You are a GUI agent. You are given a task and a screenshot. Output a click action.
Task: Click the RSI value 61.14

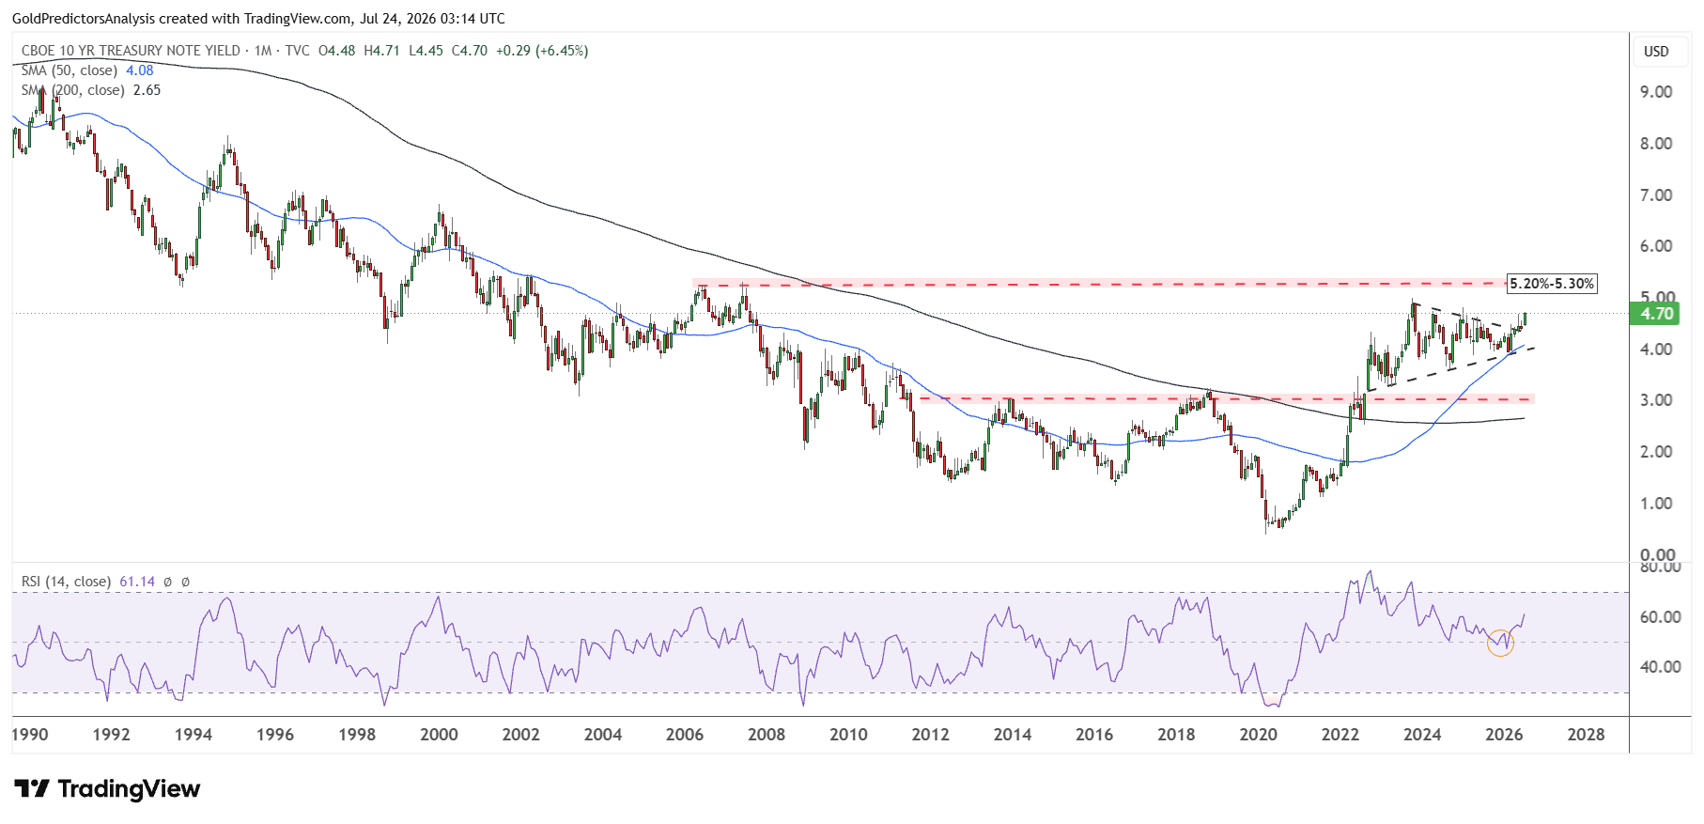coord(137,582)
